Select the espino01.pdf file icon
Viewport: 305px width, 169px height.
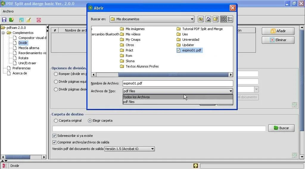(178, 50)
